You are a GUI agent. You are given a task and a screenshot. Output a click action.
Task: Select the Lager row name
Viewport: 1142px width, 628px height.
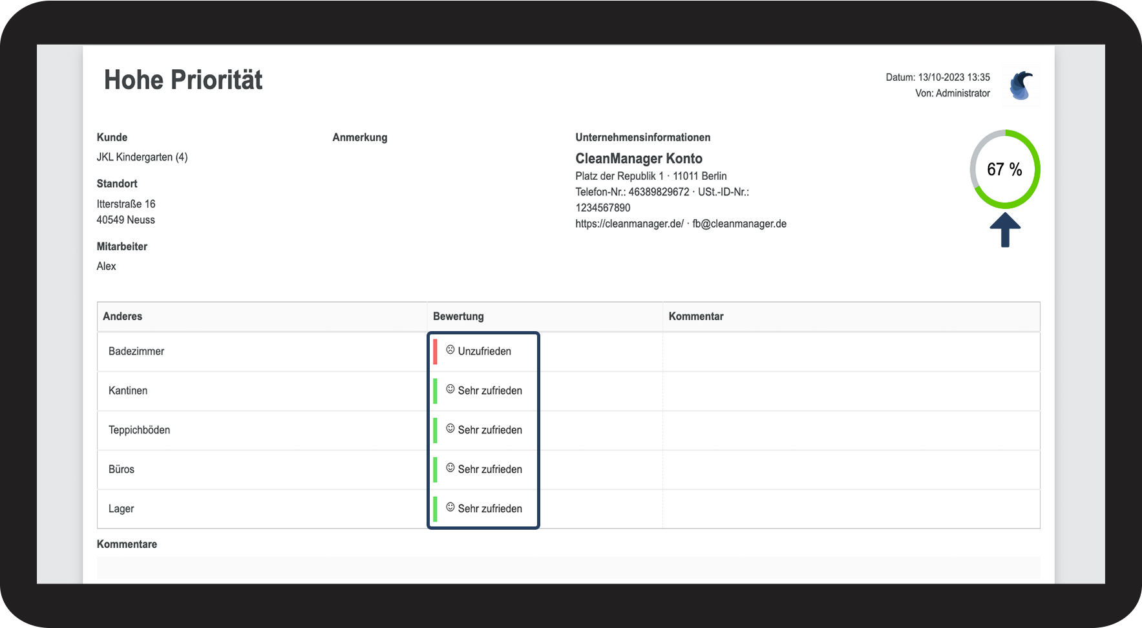tap(121, 509)
